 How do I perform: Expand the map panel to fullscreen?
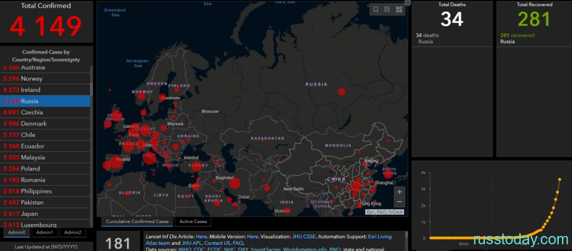[x=408, y=3]
